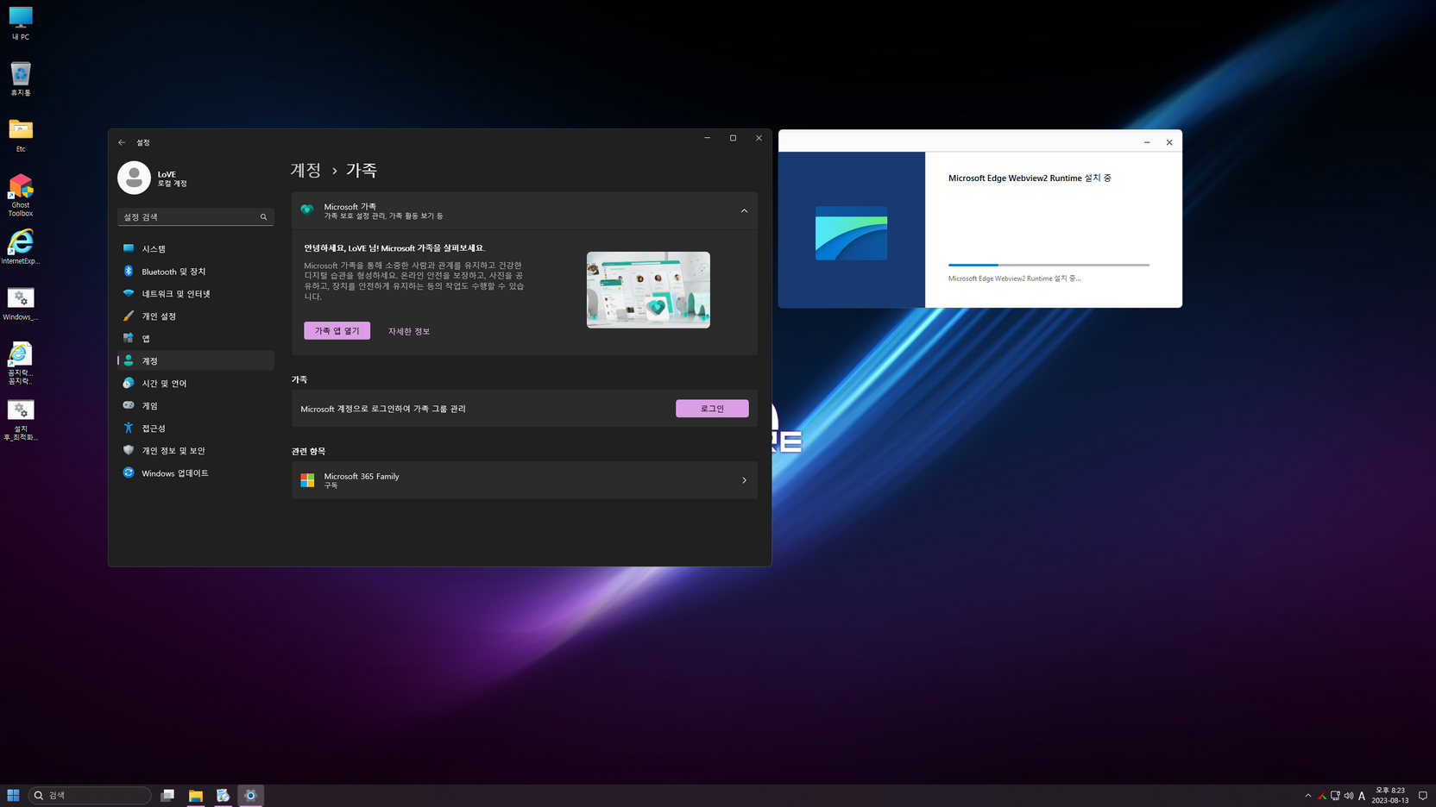Viewport: 1436px width, 807px height.
Task: Click the Microsoft 365 Family logo icon
Action: (x=307, y=480)
